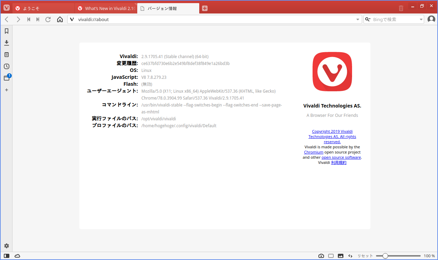Image resolution: width=438 pixels, height=260 pixels.
Task: Open the 利用規約 link
Action: point(339,162)
